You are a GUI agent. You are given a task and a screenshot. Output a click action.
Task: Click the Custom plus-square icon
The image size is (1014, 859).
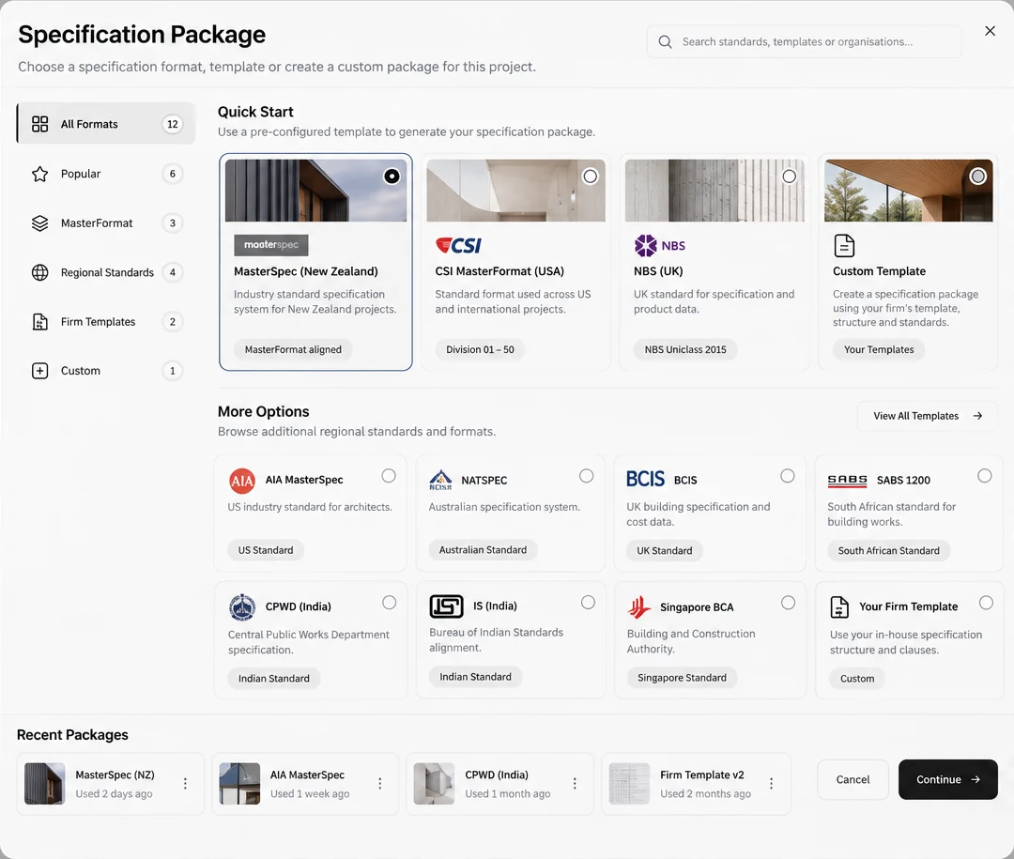click(40, 371)
